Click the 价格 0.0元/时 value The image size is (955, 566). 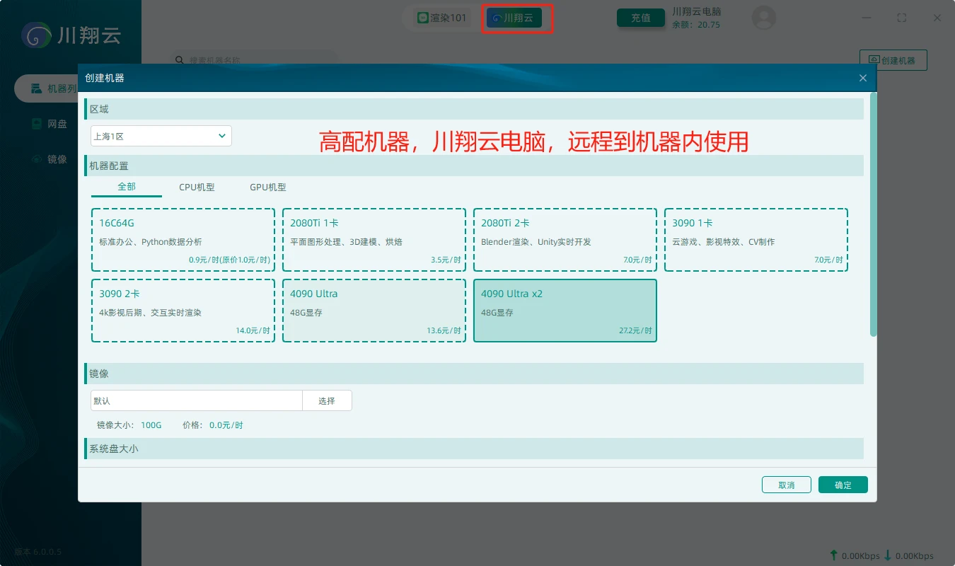coord(226,425)
